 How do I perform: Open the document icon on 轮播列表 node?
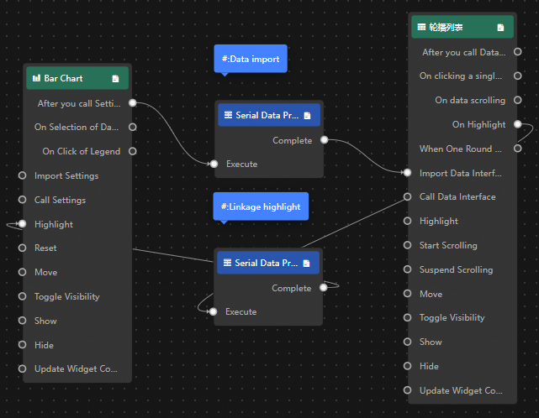500,28
